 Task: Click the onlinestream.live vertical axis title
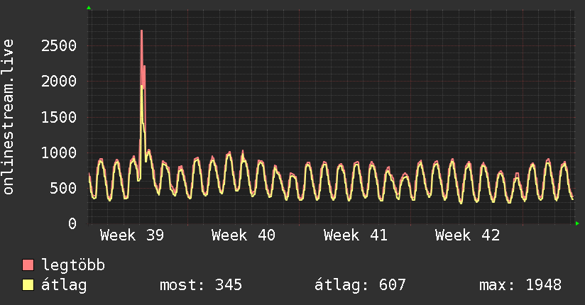click(9, 117)
